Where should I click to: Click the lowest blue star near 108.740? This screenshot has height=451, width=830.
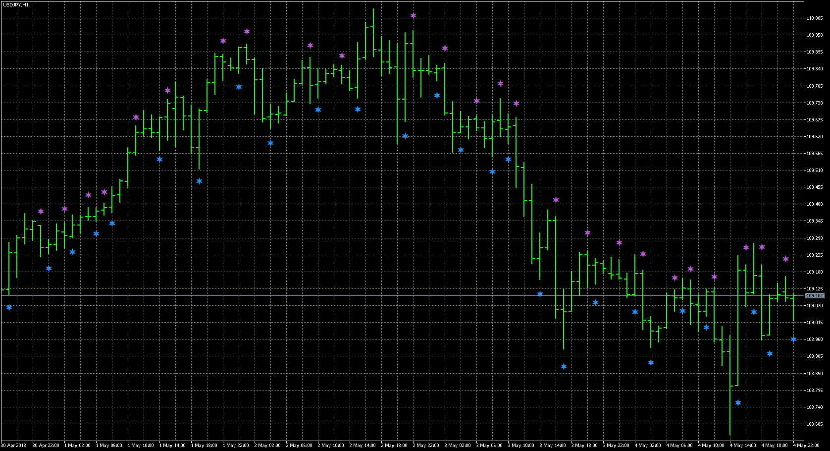tap(738, 403)
